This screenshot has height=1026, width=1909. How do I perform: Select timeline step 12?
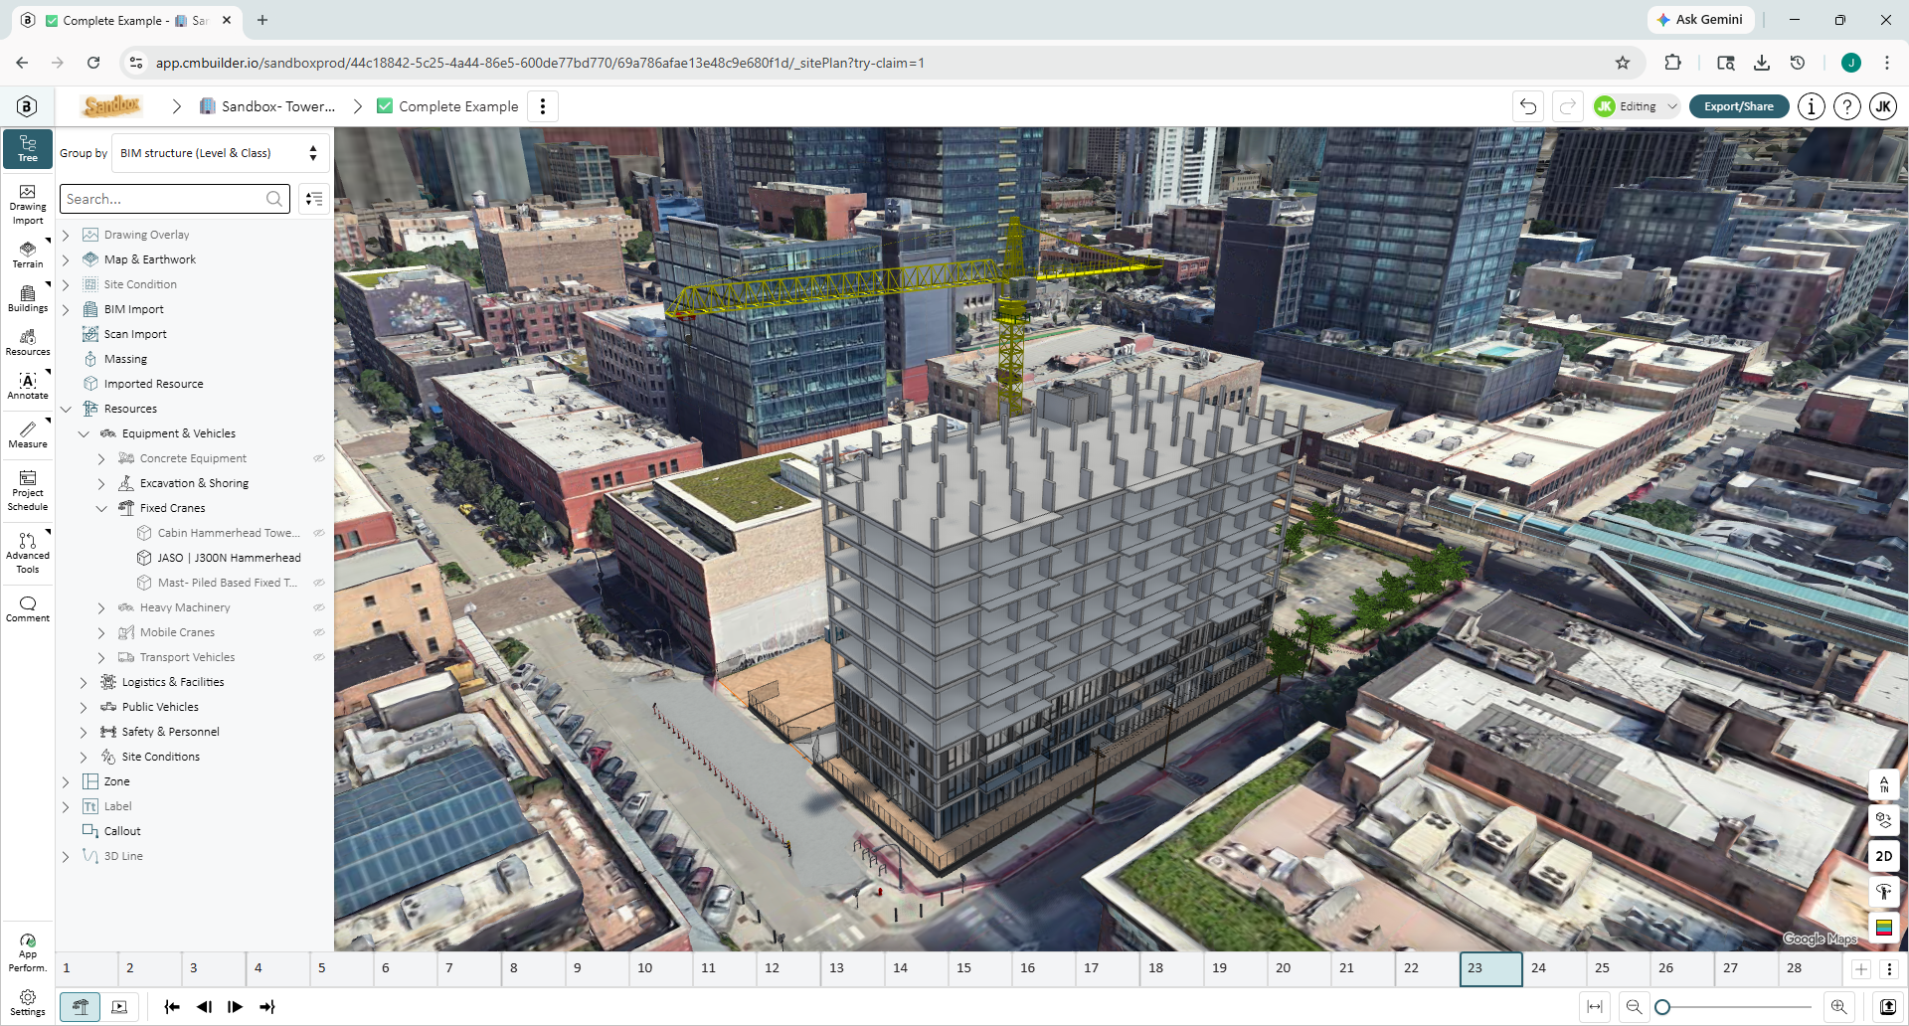[788, 968]
